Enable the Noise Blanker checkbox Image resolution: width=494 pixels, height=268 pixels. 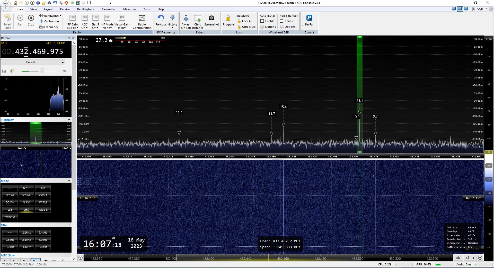281,21
